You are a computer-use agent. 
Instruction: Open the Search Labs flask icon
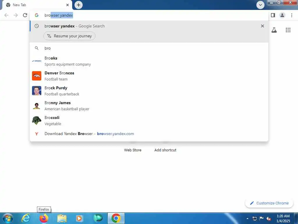(x=274, y=30)
